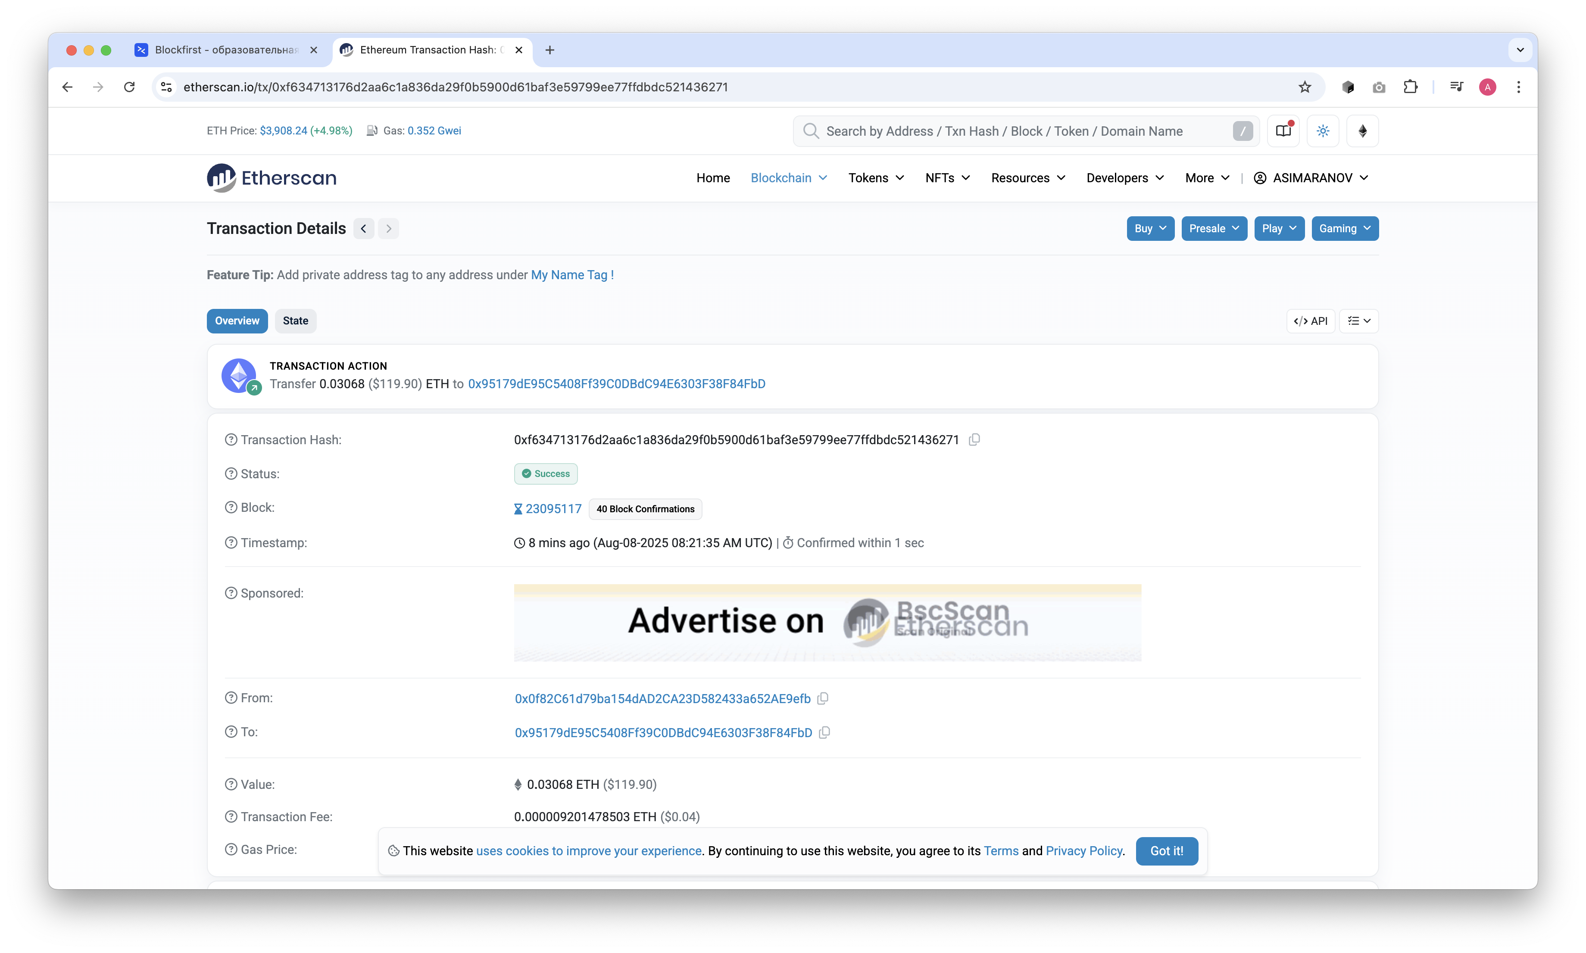Focus the Search by Address field
The height and width of the screenshot is (953, 1586).
(x=1021, y=131)
